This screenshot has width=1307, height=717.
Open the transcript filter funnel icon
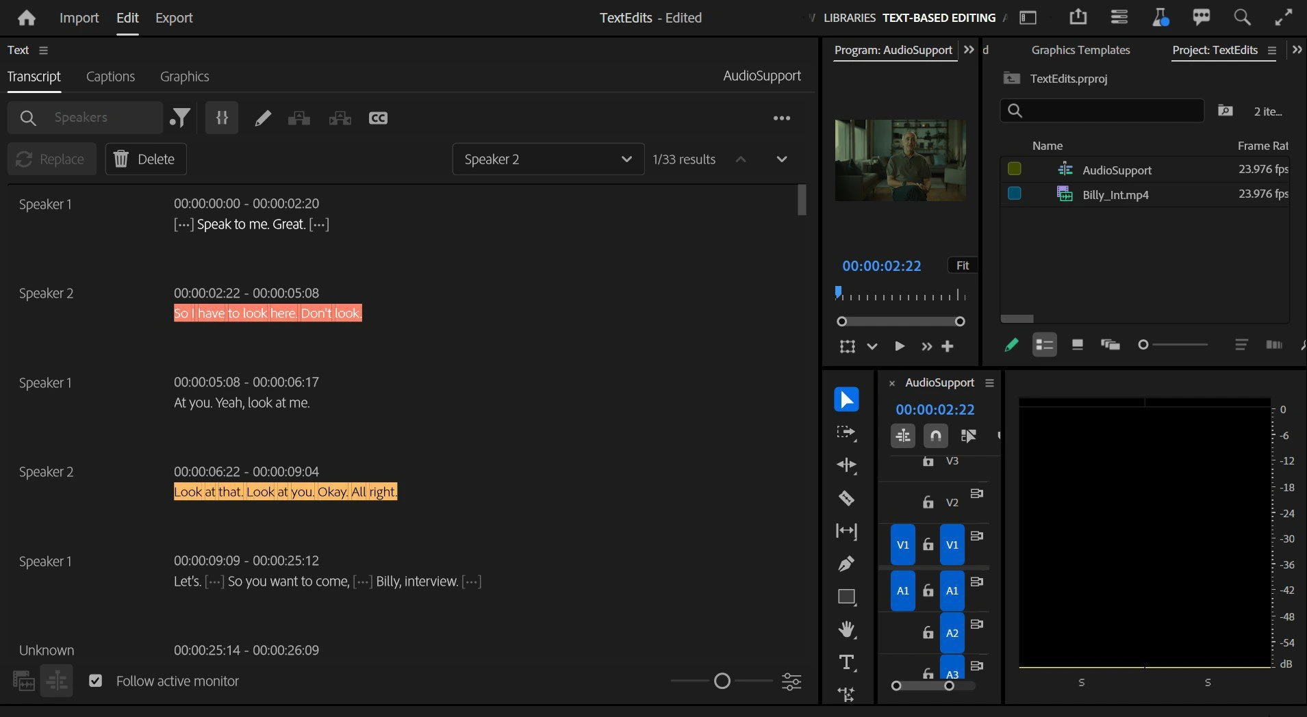coord(180,118)
